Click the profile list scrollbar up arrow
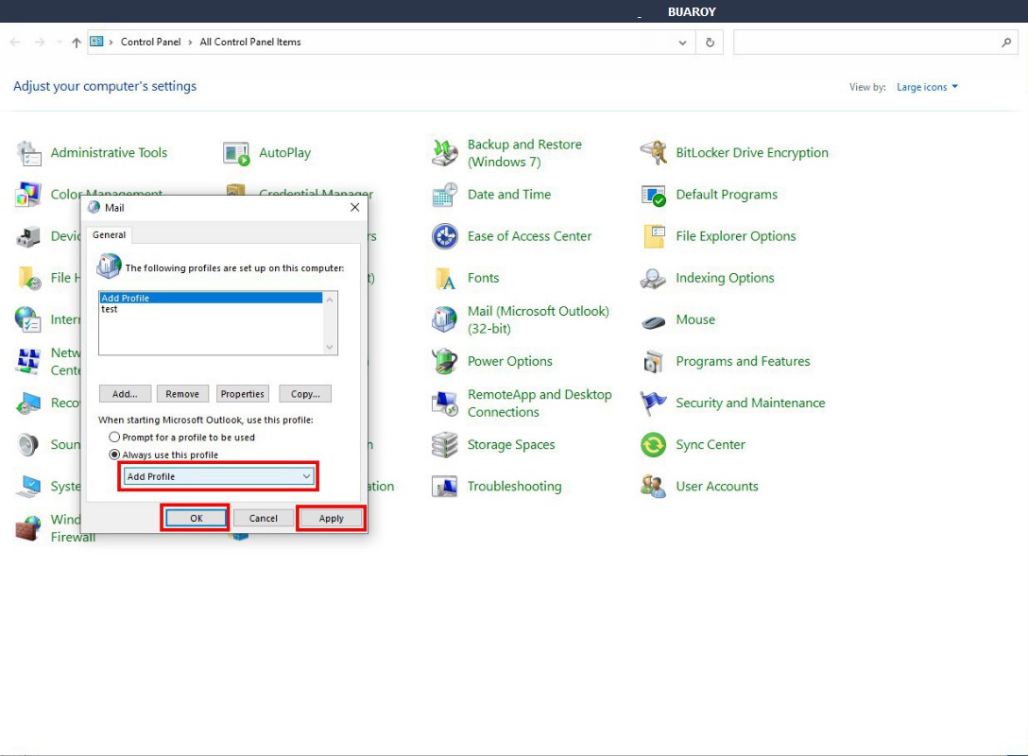 click(330, 300)
